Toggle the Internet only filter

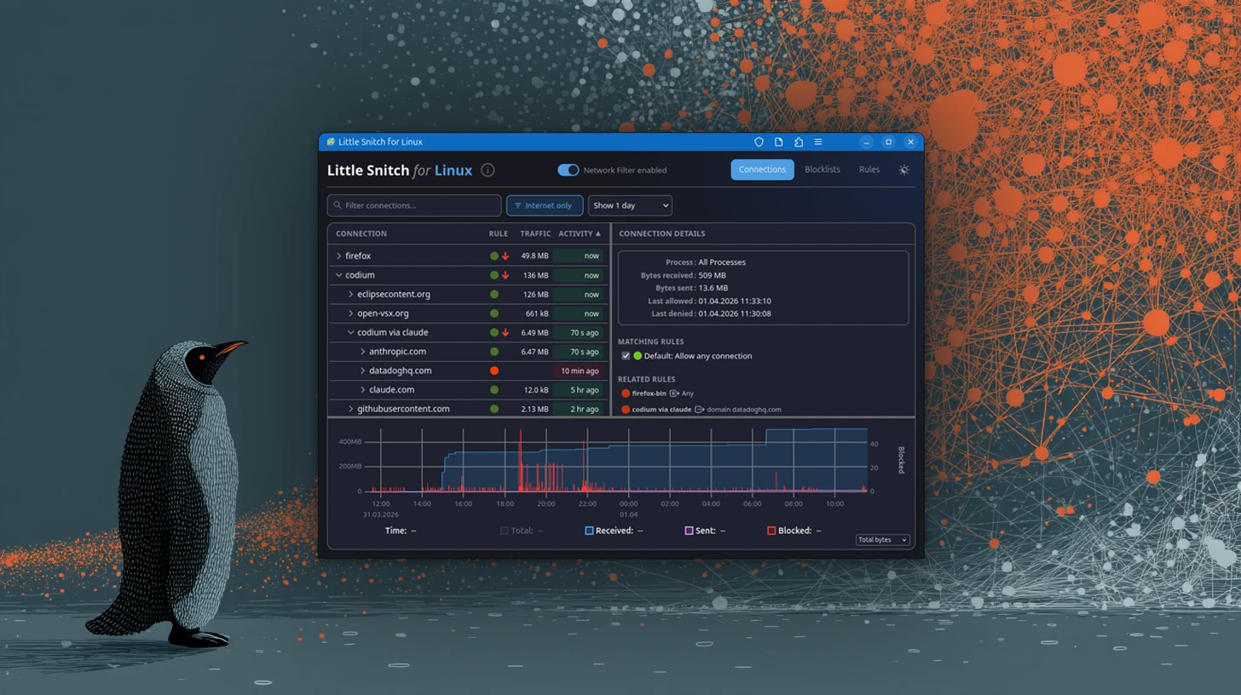point(544,205)
